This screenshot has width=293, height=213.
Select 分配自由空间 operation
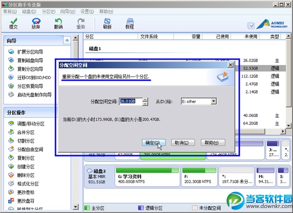(26, 149)
